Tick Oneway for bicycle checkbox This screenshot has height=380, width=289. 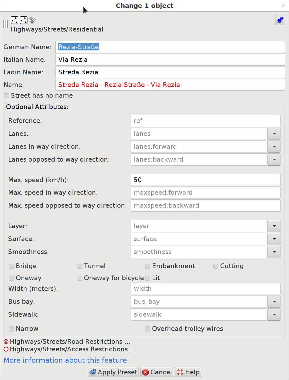pos(80,278)
